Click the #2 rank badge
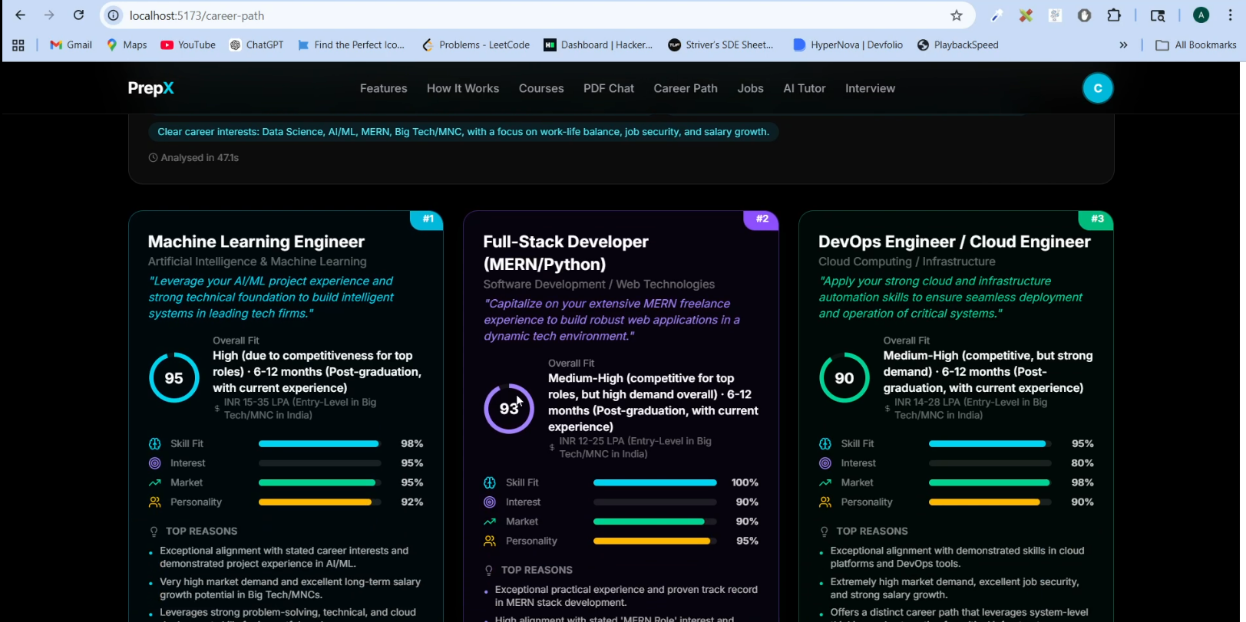1246x622 pixels. point(762,219)
